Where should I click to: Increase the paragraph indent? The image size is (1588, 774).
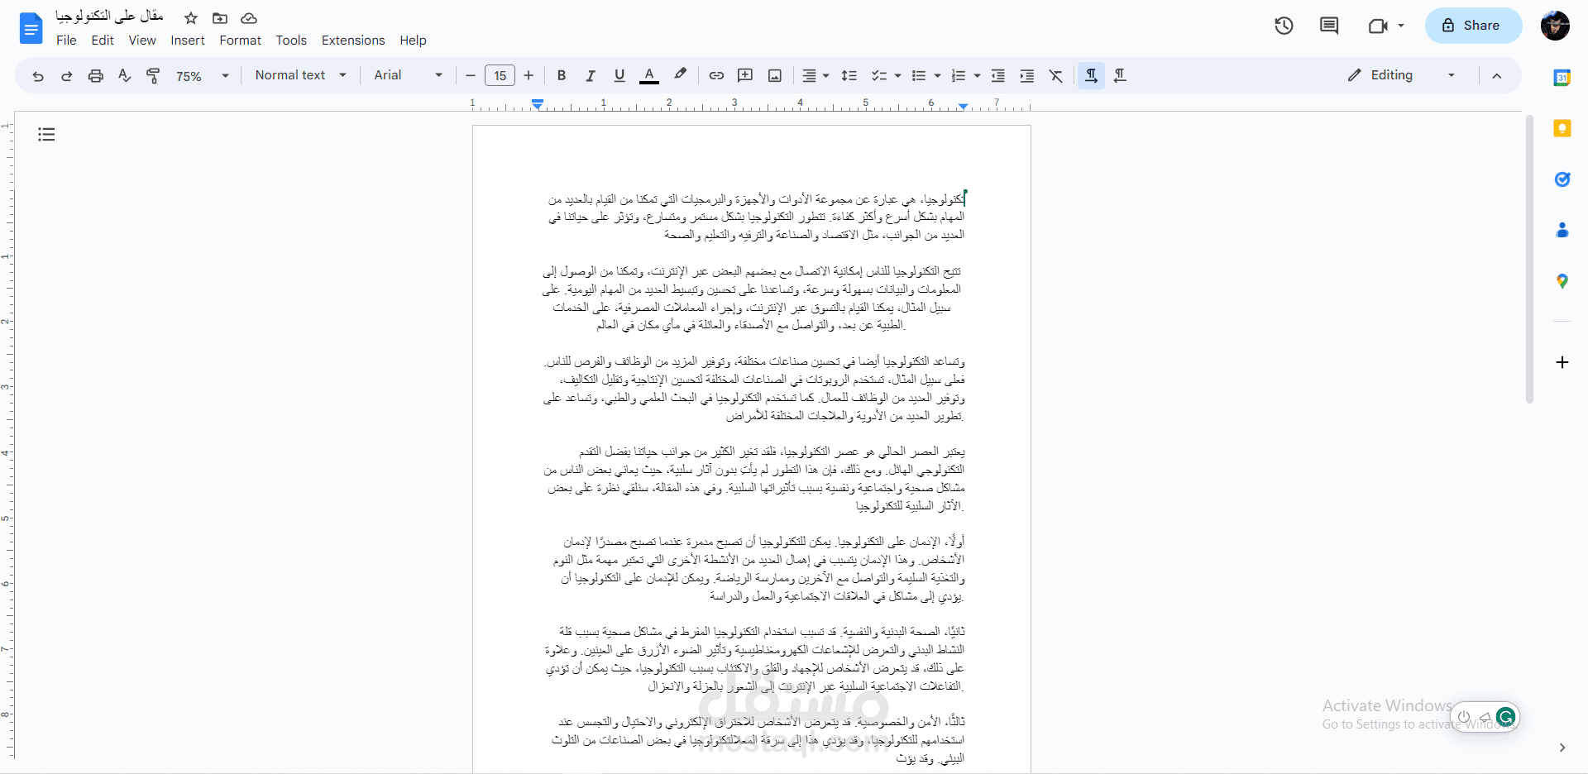[x=1027, y=75]
